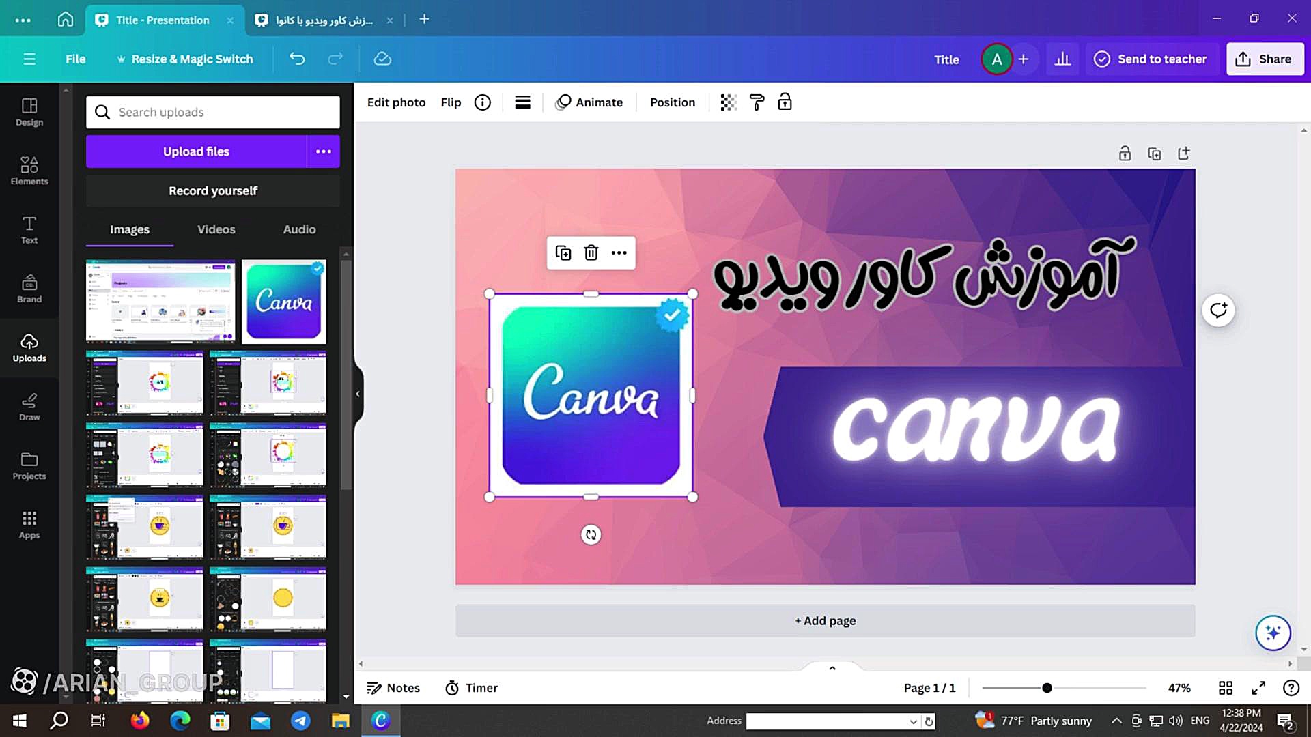The image size is (1311, 737).
Task: Click the Upload files button
Action: pyautogui.click(x=196, y=151)
